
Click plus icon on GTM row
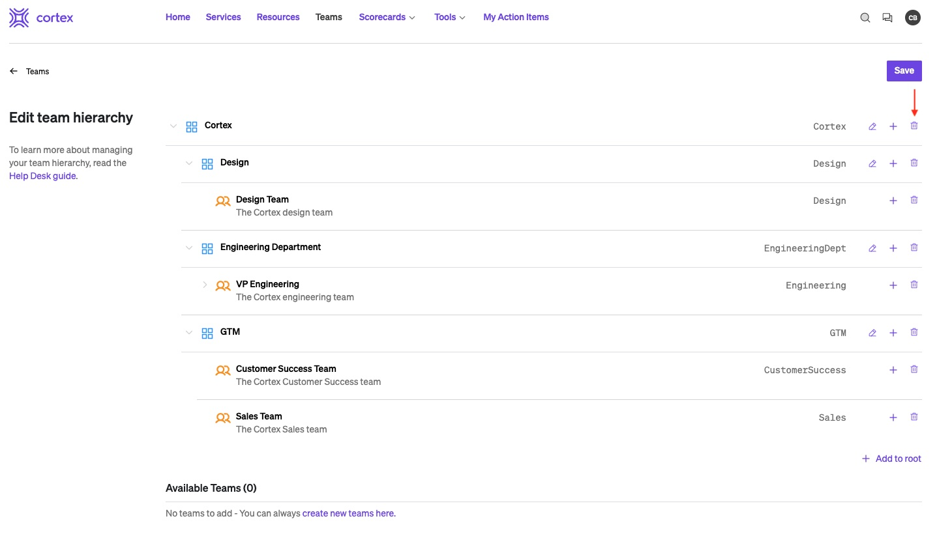pyautogui.click(x=893, y=333)
